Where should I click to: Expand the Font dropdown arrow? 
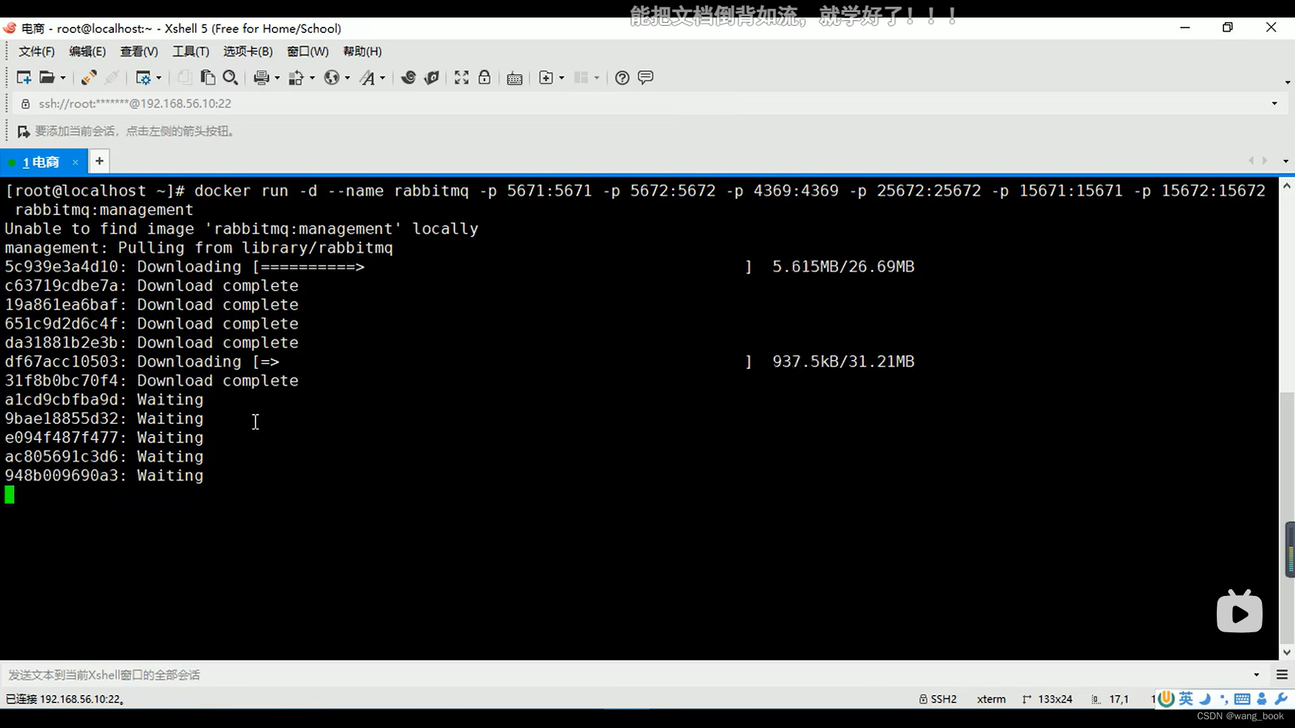point(382,78)
